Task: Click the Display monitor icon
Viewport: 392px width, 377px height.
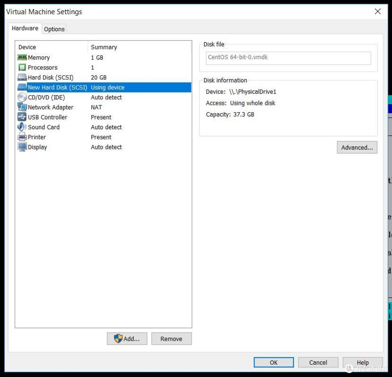Action: click(22, 147)
